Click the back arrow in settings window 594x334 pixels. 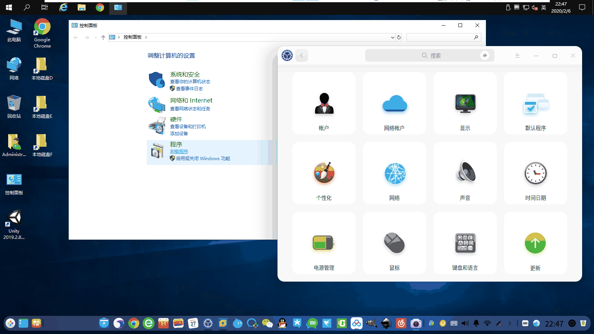pyautogui.click(x=302, y=55)
